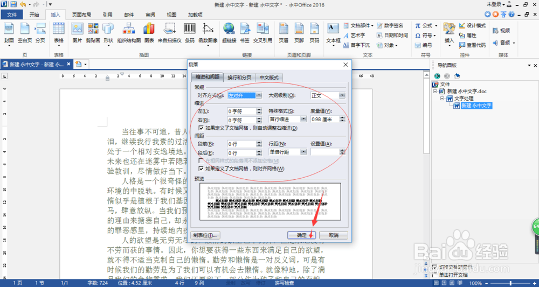This screenshot has width=539, height=287.
Task: Open the special format (特殊格式) dropdown
Action: [303, 119]
